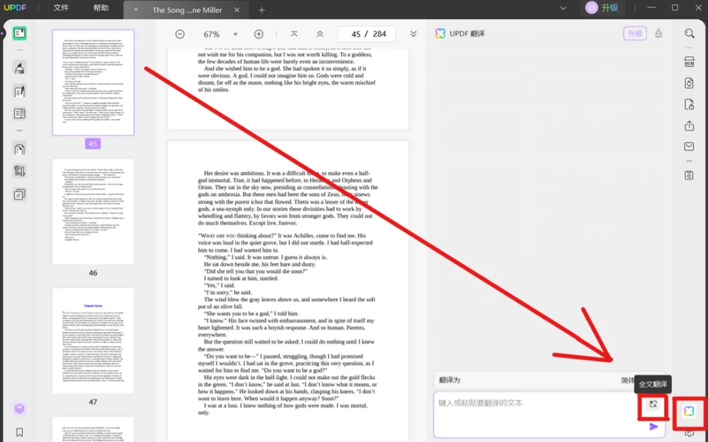Click the lock icon beside 升级
Screen dimensions: 708x442
(659, 33)
